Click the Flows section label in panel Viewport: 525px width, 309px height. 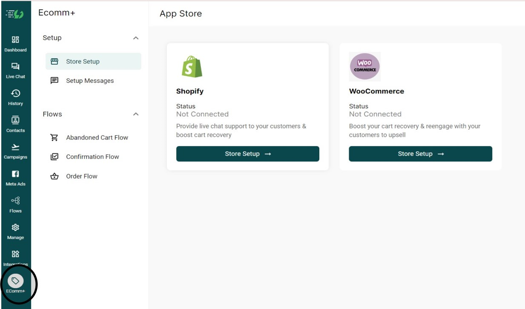coord(52,114)
